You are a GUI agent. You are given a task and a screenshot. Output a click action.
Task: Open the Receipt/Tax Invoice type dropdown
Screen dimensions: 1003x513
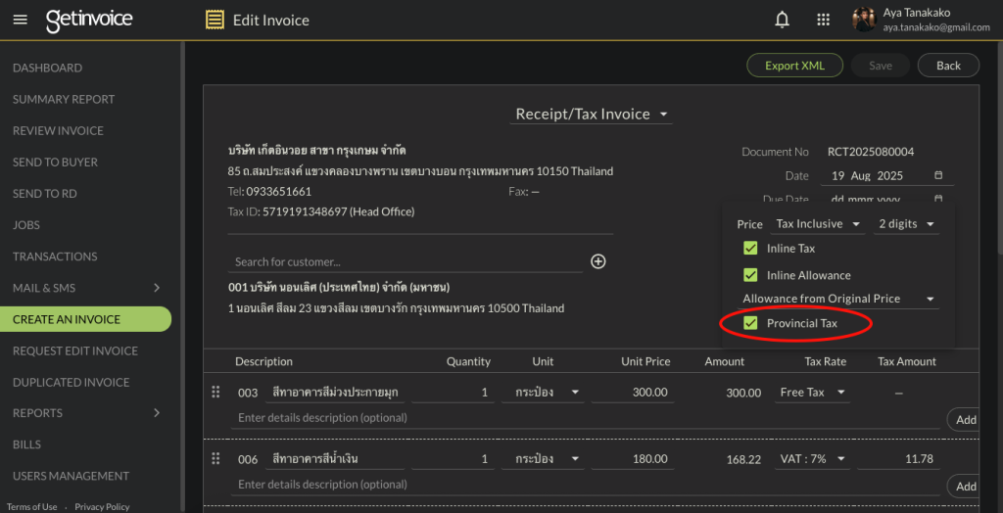[592, 115]
